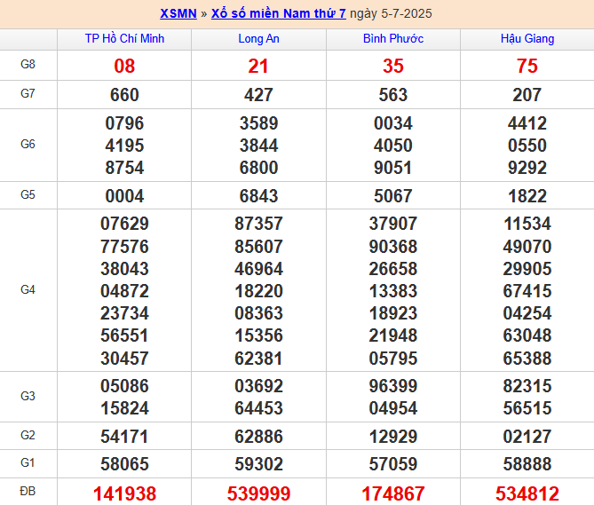Open TP Hồ Chí Minh province link

[124, 39]
